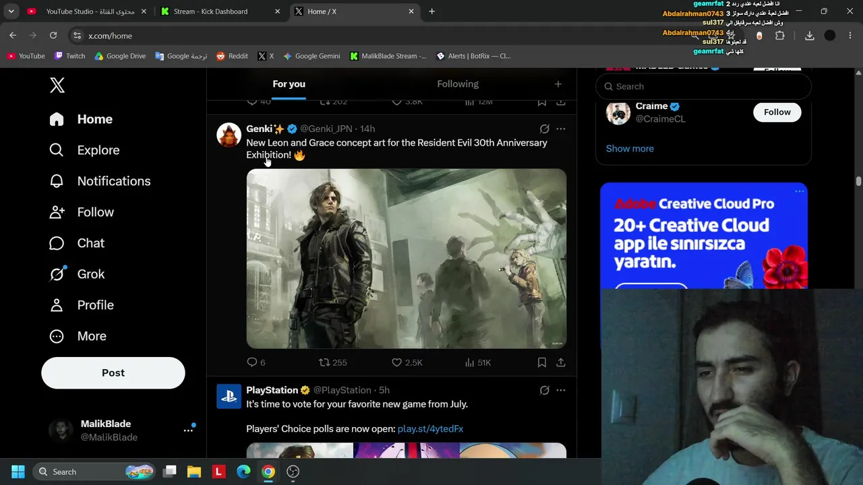
Task: Open OBS Studio from taskbar
Action: [293, 472]
